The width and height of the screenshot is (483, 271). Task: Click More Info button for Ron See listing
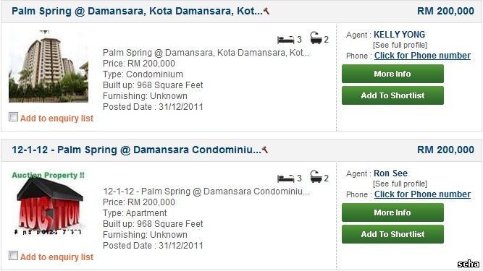click(392, 212)
